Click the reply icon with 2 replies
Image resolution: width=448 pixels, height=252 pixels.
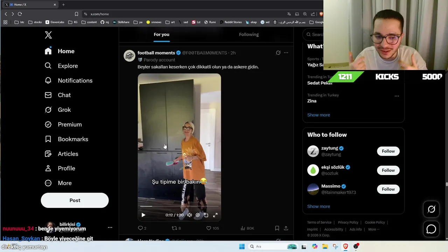142,228
